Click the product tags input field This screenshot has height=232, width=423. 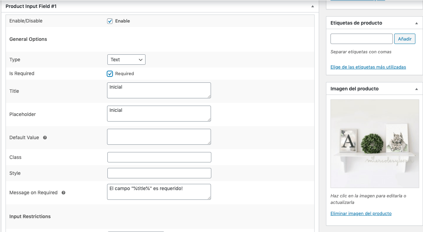pyautogui.click(x=362, y=39)
